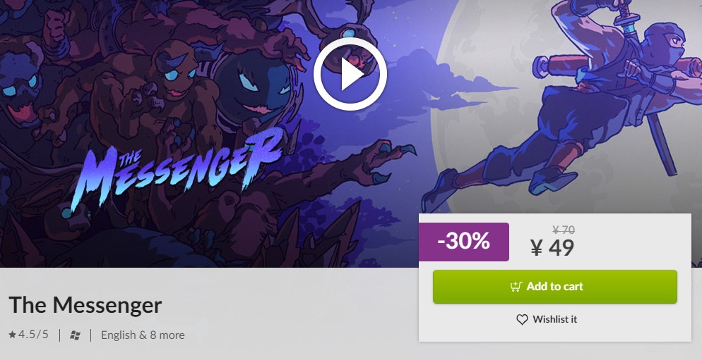Click the purple -30% discount badge

pyautogui.click(x=464, y=242)
